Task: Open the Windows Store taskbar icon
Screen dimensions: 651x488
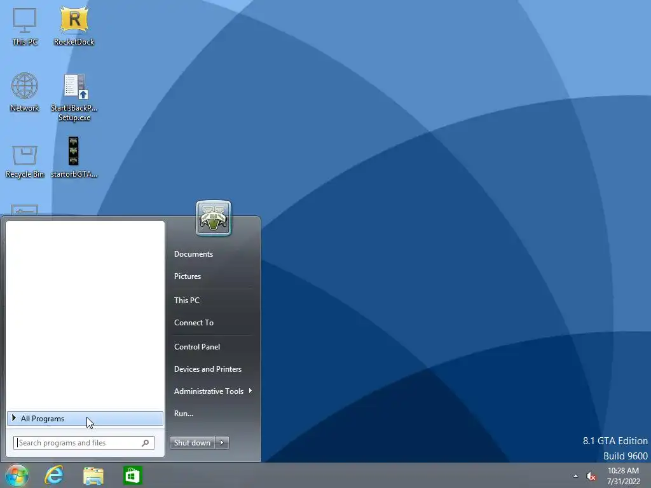Action: point(133,475)
